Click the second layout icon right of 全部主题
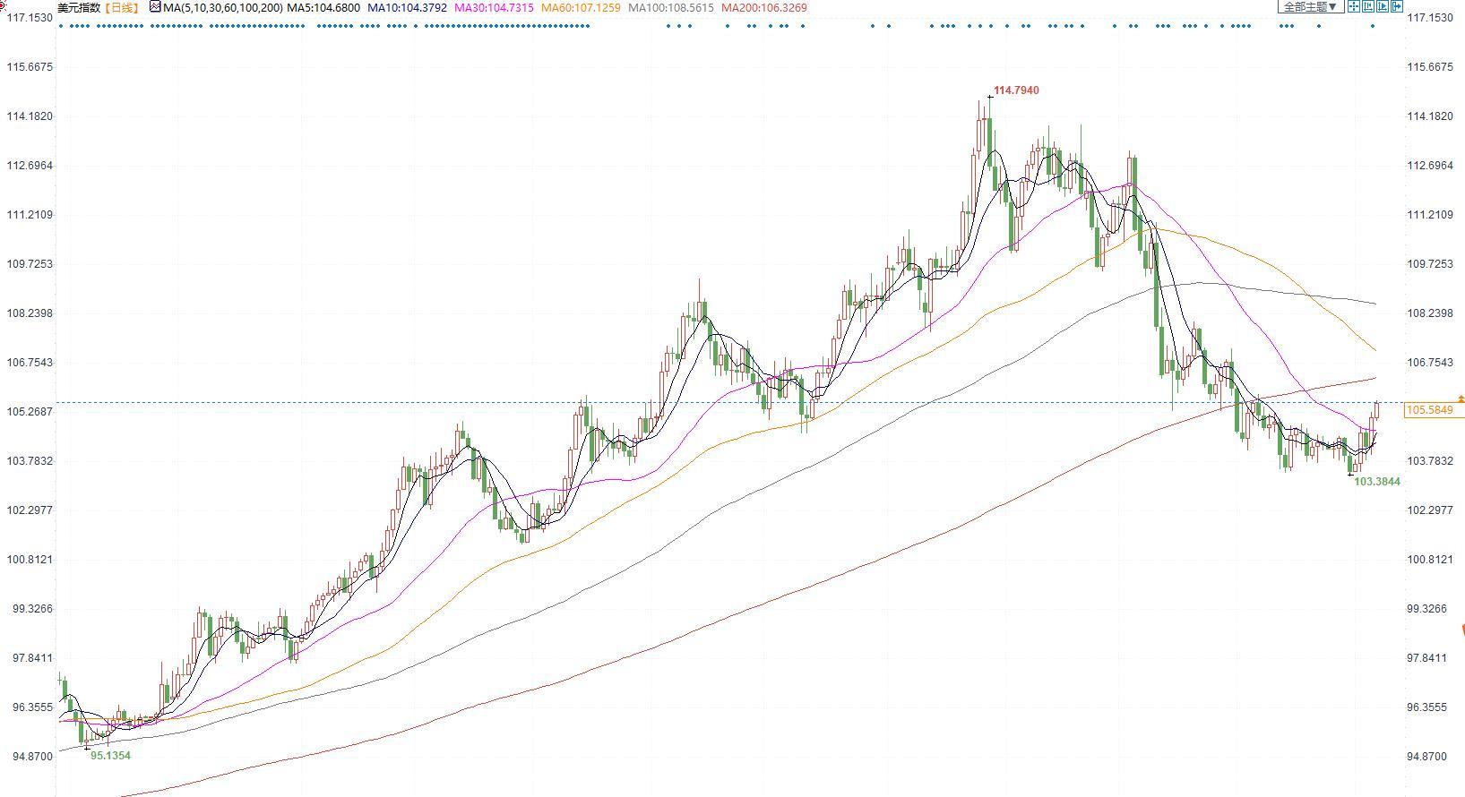 click(x=1368, y=6)
